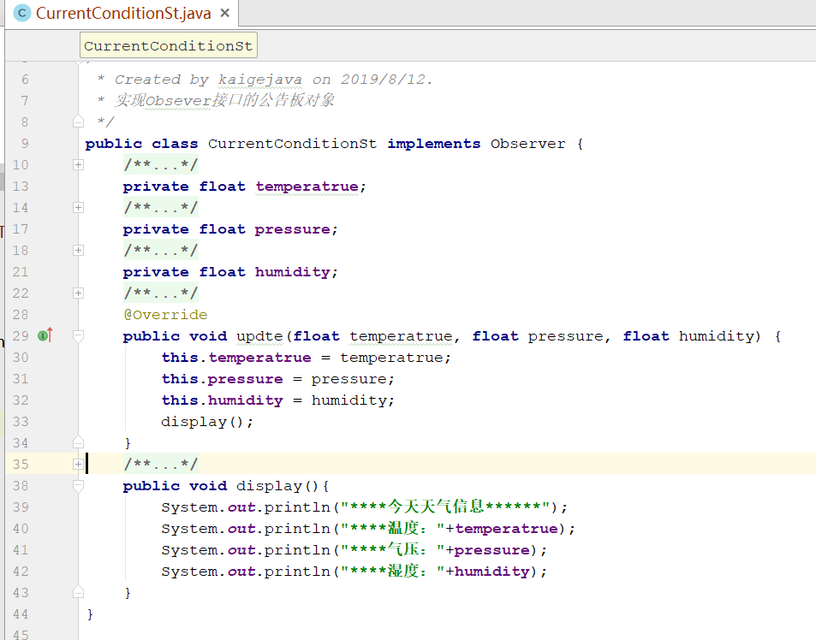Click this.humidity on line 32

pos(223,400)
